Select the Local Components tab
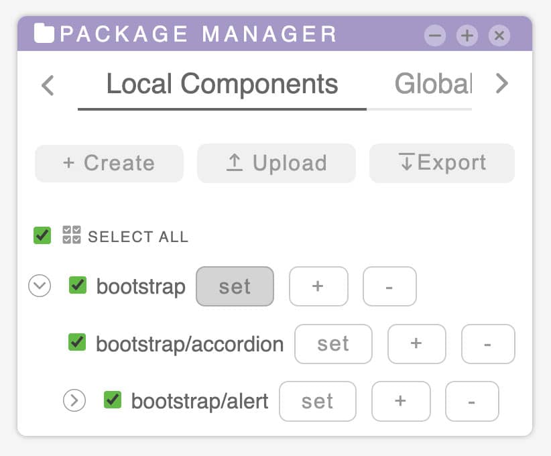 pos(222,84)
